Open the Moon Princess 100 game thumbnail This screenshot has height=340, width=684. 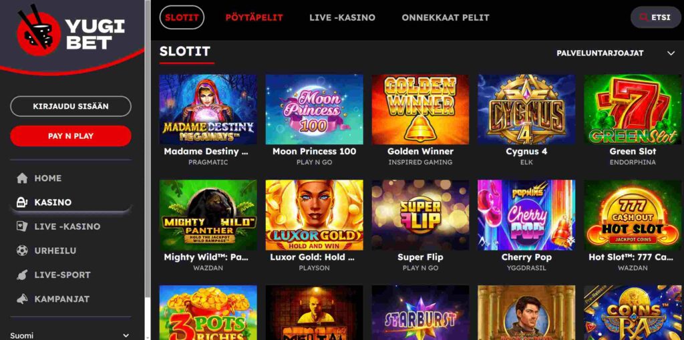314,110
